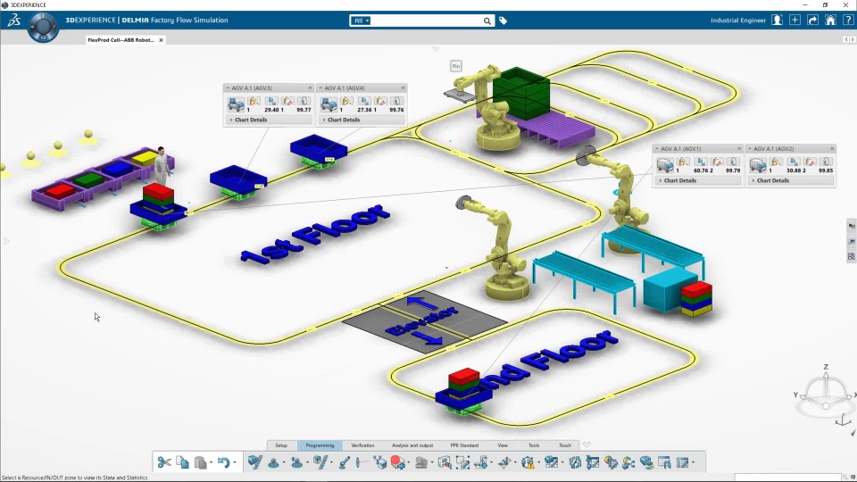Switch to the View tab
857x482 pixels.
tap(503, 445)
